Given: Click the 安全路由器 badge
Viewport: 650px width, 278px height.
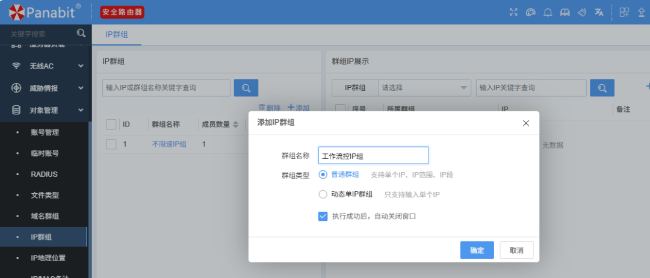Looking at the screenshot, I should click(122, 13).
